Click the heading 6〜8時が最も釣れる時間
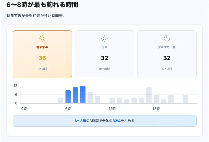This screenshot has width=209, height=142. [x=42, y=5]
